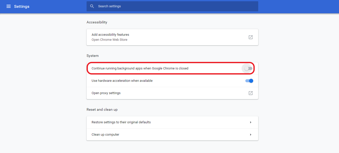Click the Accessibility section heading
339x153 pixels.
97,22
